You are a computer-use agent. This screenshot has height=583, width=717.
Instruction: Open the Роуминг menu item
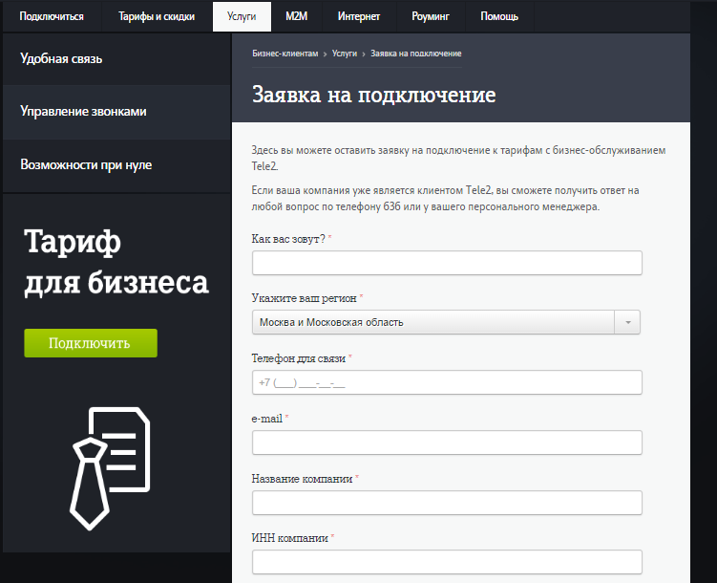(431, 16)
